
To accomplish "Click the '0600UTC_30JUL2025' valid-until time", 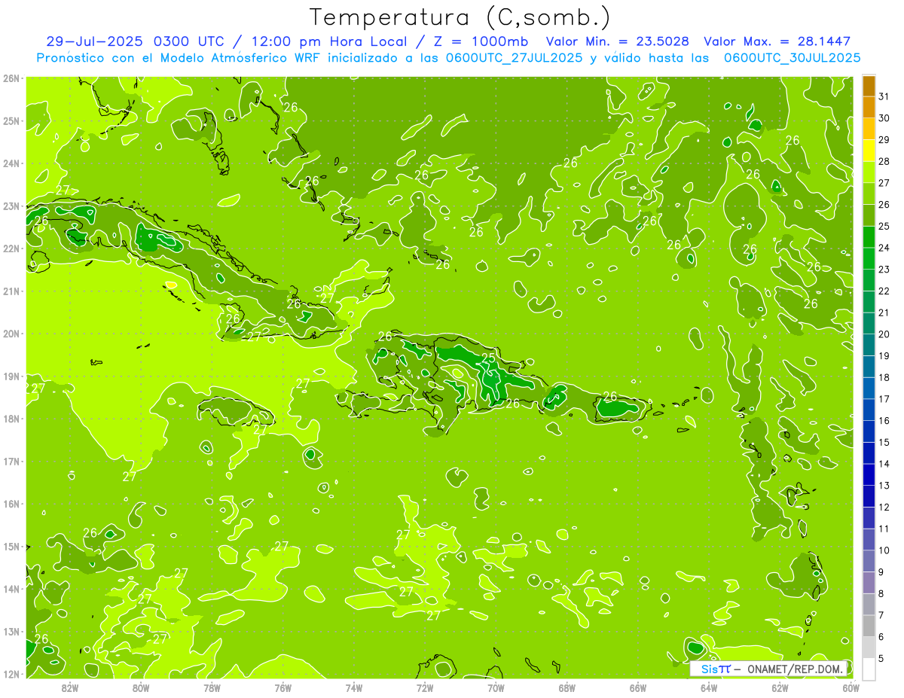I will pyautogui.click(x=793, y=58).
